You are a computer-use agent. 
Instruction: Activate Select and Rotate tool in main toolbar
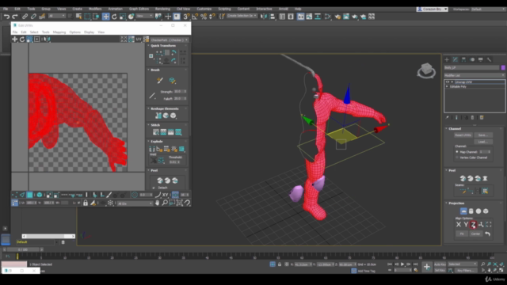pos(114,17)
